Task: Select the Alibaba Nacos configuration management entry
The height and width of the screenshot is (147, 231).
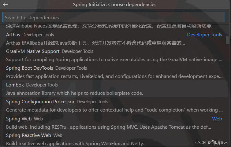Action: 115,26
